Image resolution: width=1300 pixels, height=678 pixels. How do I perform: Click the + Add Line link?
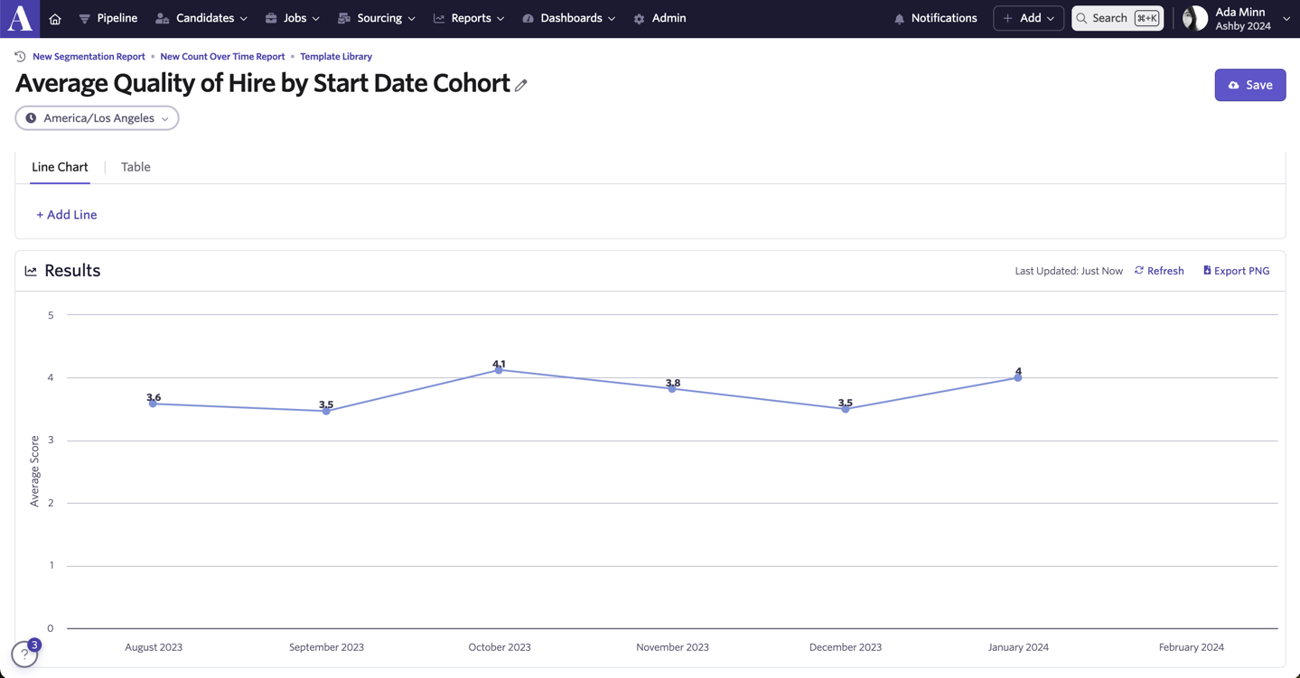[x=66, y=215]
